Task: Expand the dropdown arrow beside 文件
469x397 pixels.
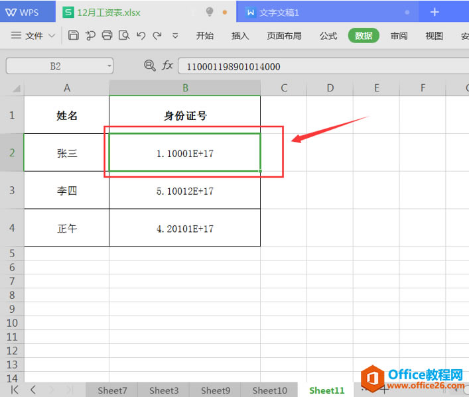Action: click(x=52, y=36)
